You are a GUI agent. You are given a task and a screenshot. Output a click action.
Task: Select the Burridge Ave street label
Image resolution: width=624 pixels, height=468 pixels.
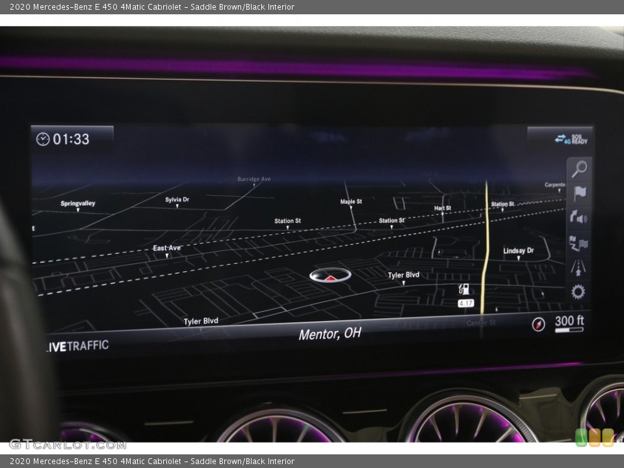pyautogui.click(x=254, y=179)
